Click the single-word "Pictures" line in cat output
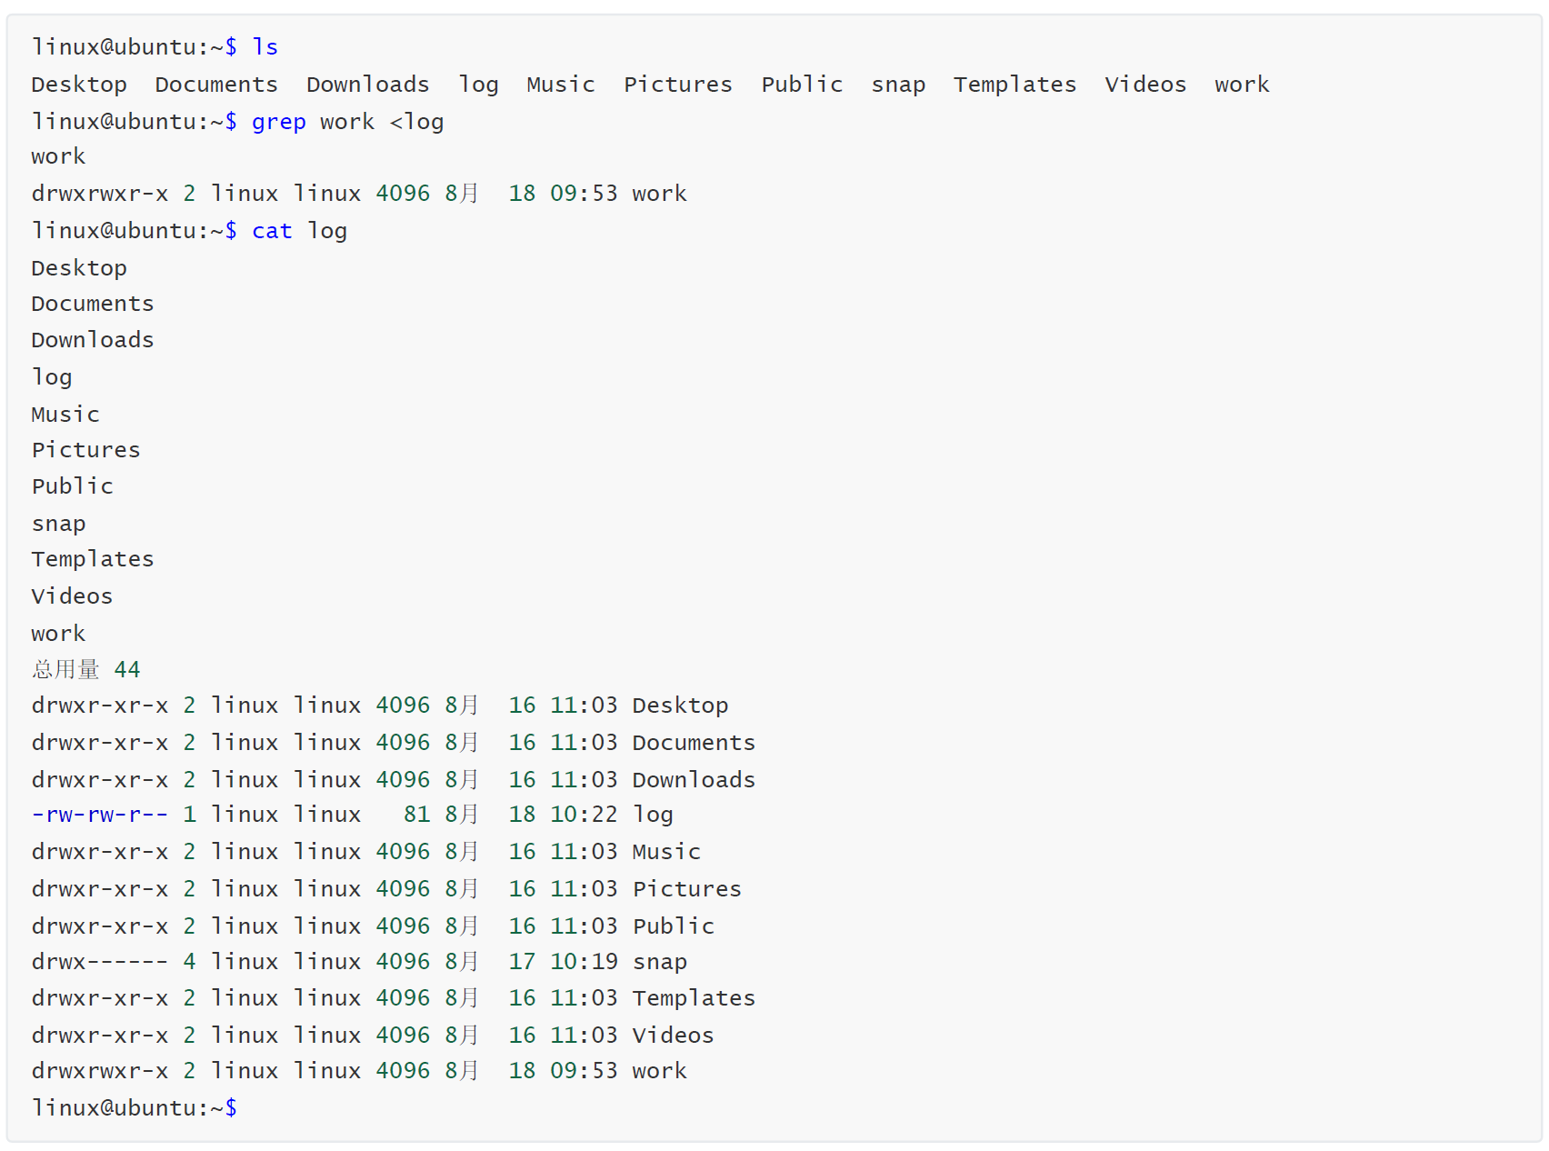Viewport: 1549px width, 1151px height. 86,450
